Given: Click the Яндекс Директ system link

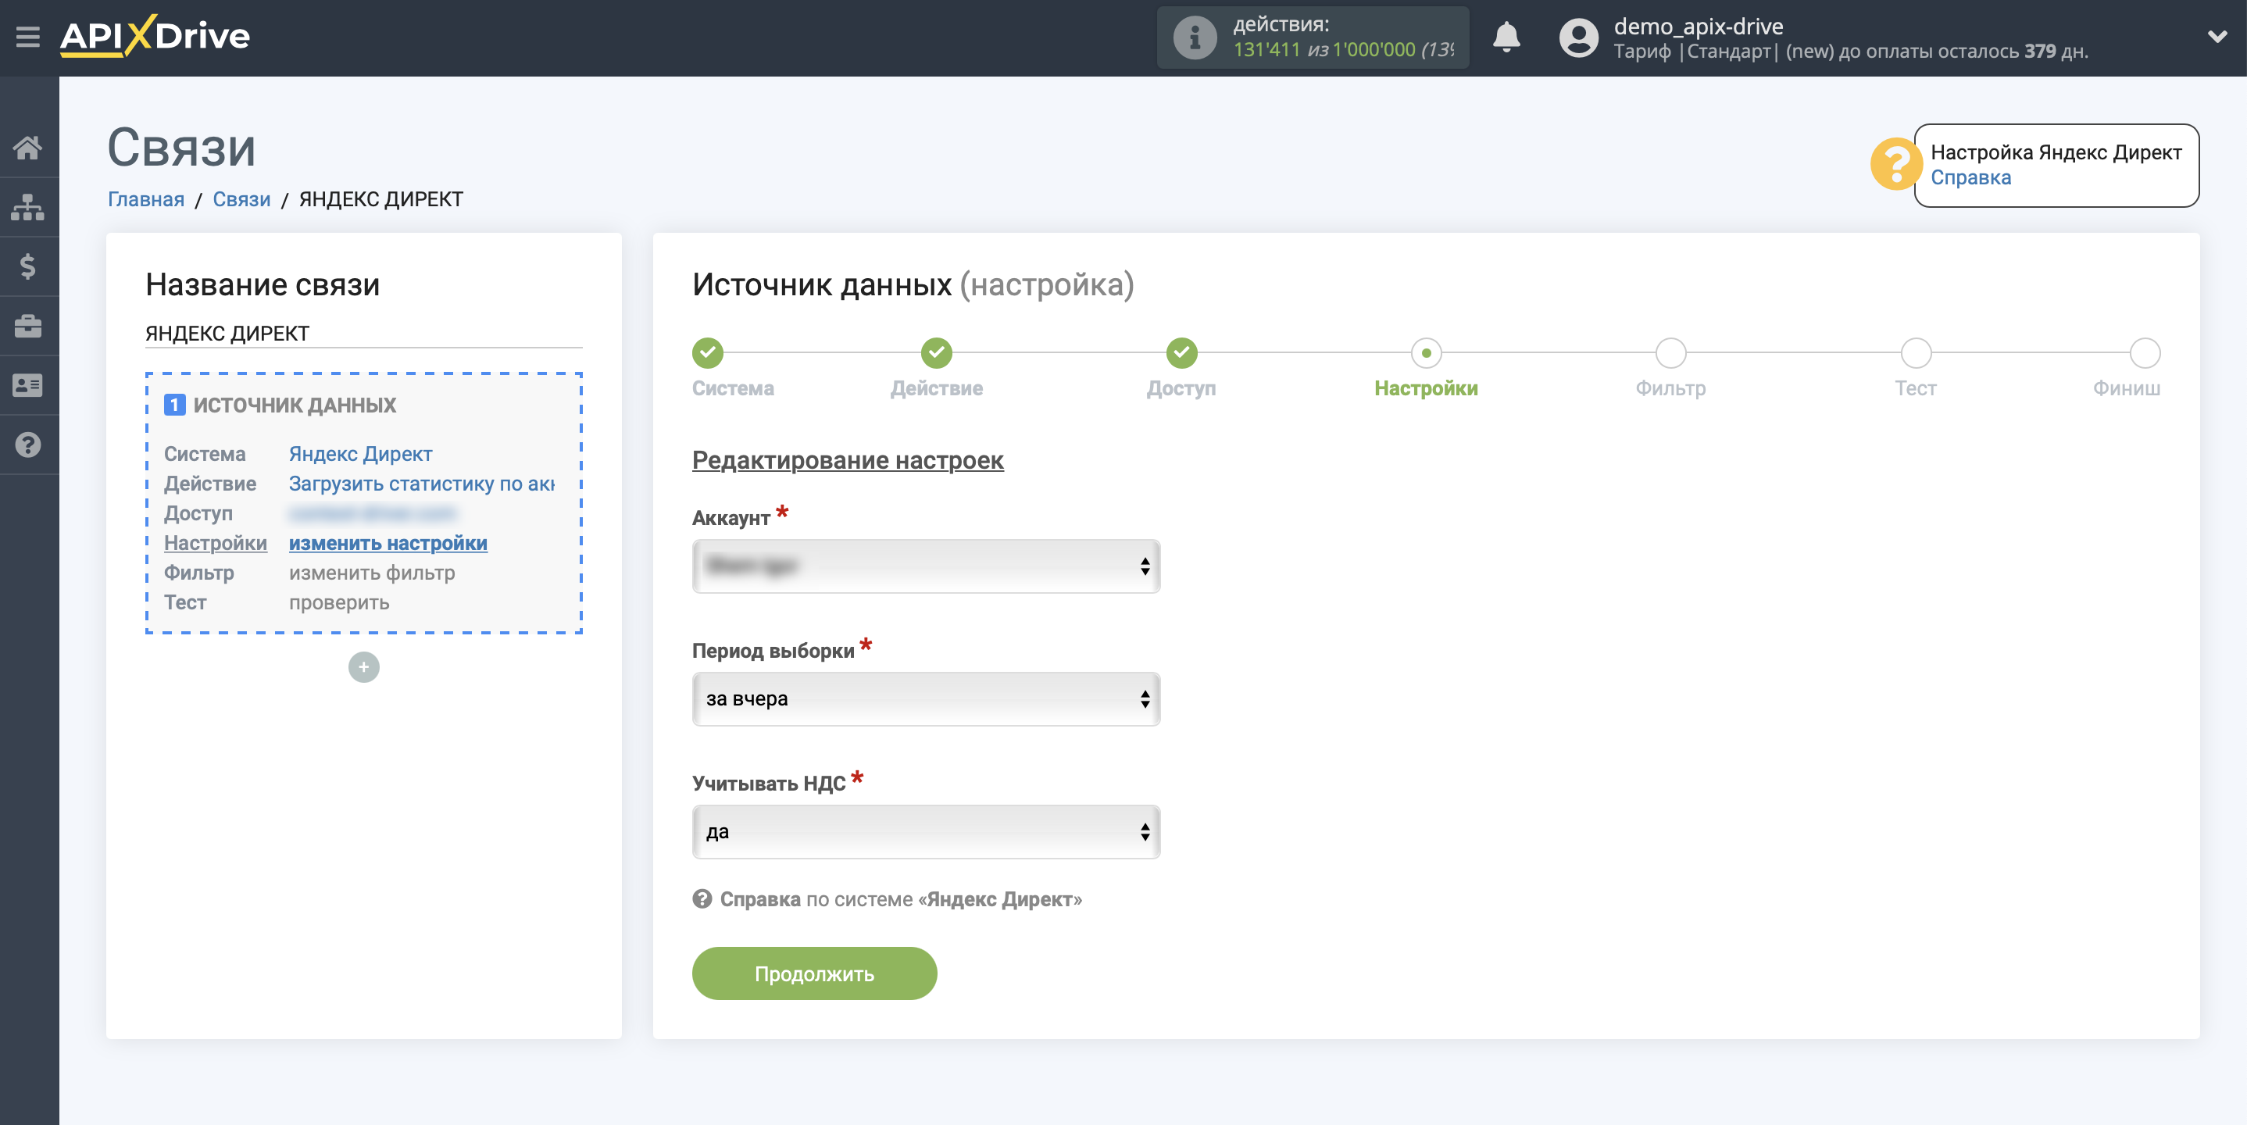Looking at the screenshot, I should click(360, 453).
